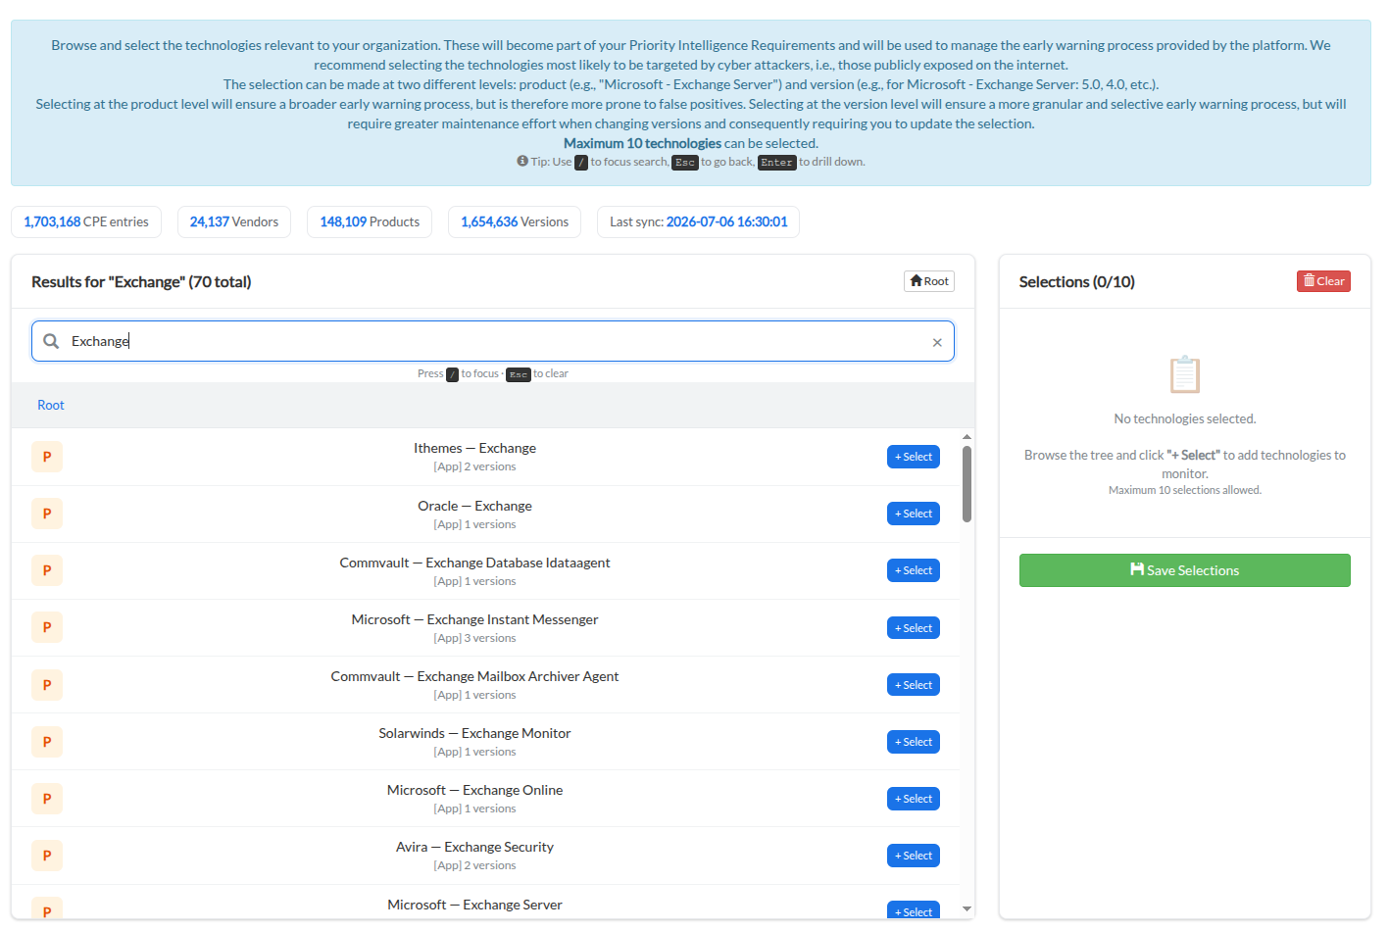
Task: Select Solarwinds — Exchange Monitor
Action: [914, 742]
